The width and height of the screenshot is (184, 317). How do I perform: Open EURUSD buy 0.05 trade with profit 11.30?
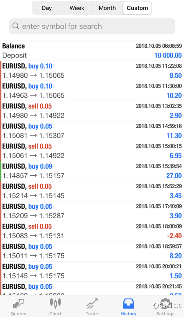[x=92, y=131]
